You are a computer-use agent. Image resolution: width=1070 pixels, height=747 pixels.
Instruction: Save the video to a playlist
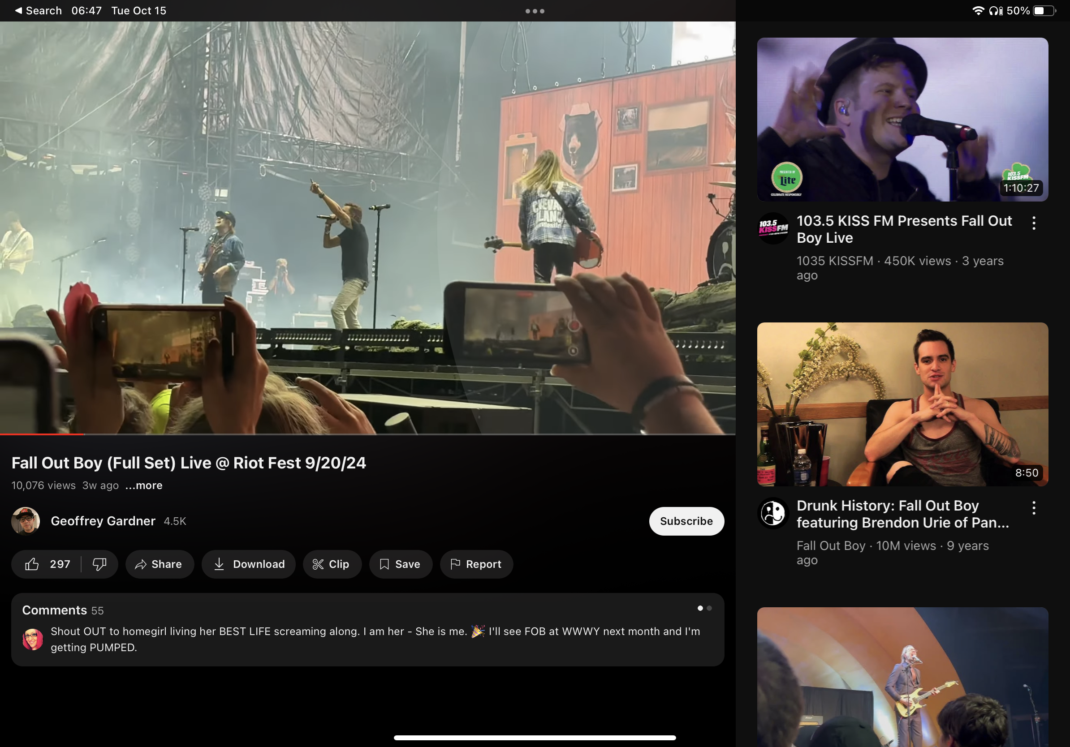click(x=401, y=564)
